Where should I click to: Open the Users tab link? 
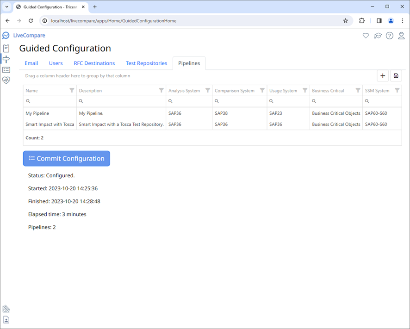(x=56, y=63)
